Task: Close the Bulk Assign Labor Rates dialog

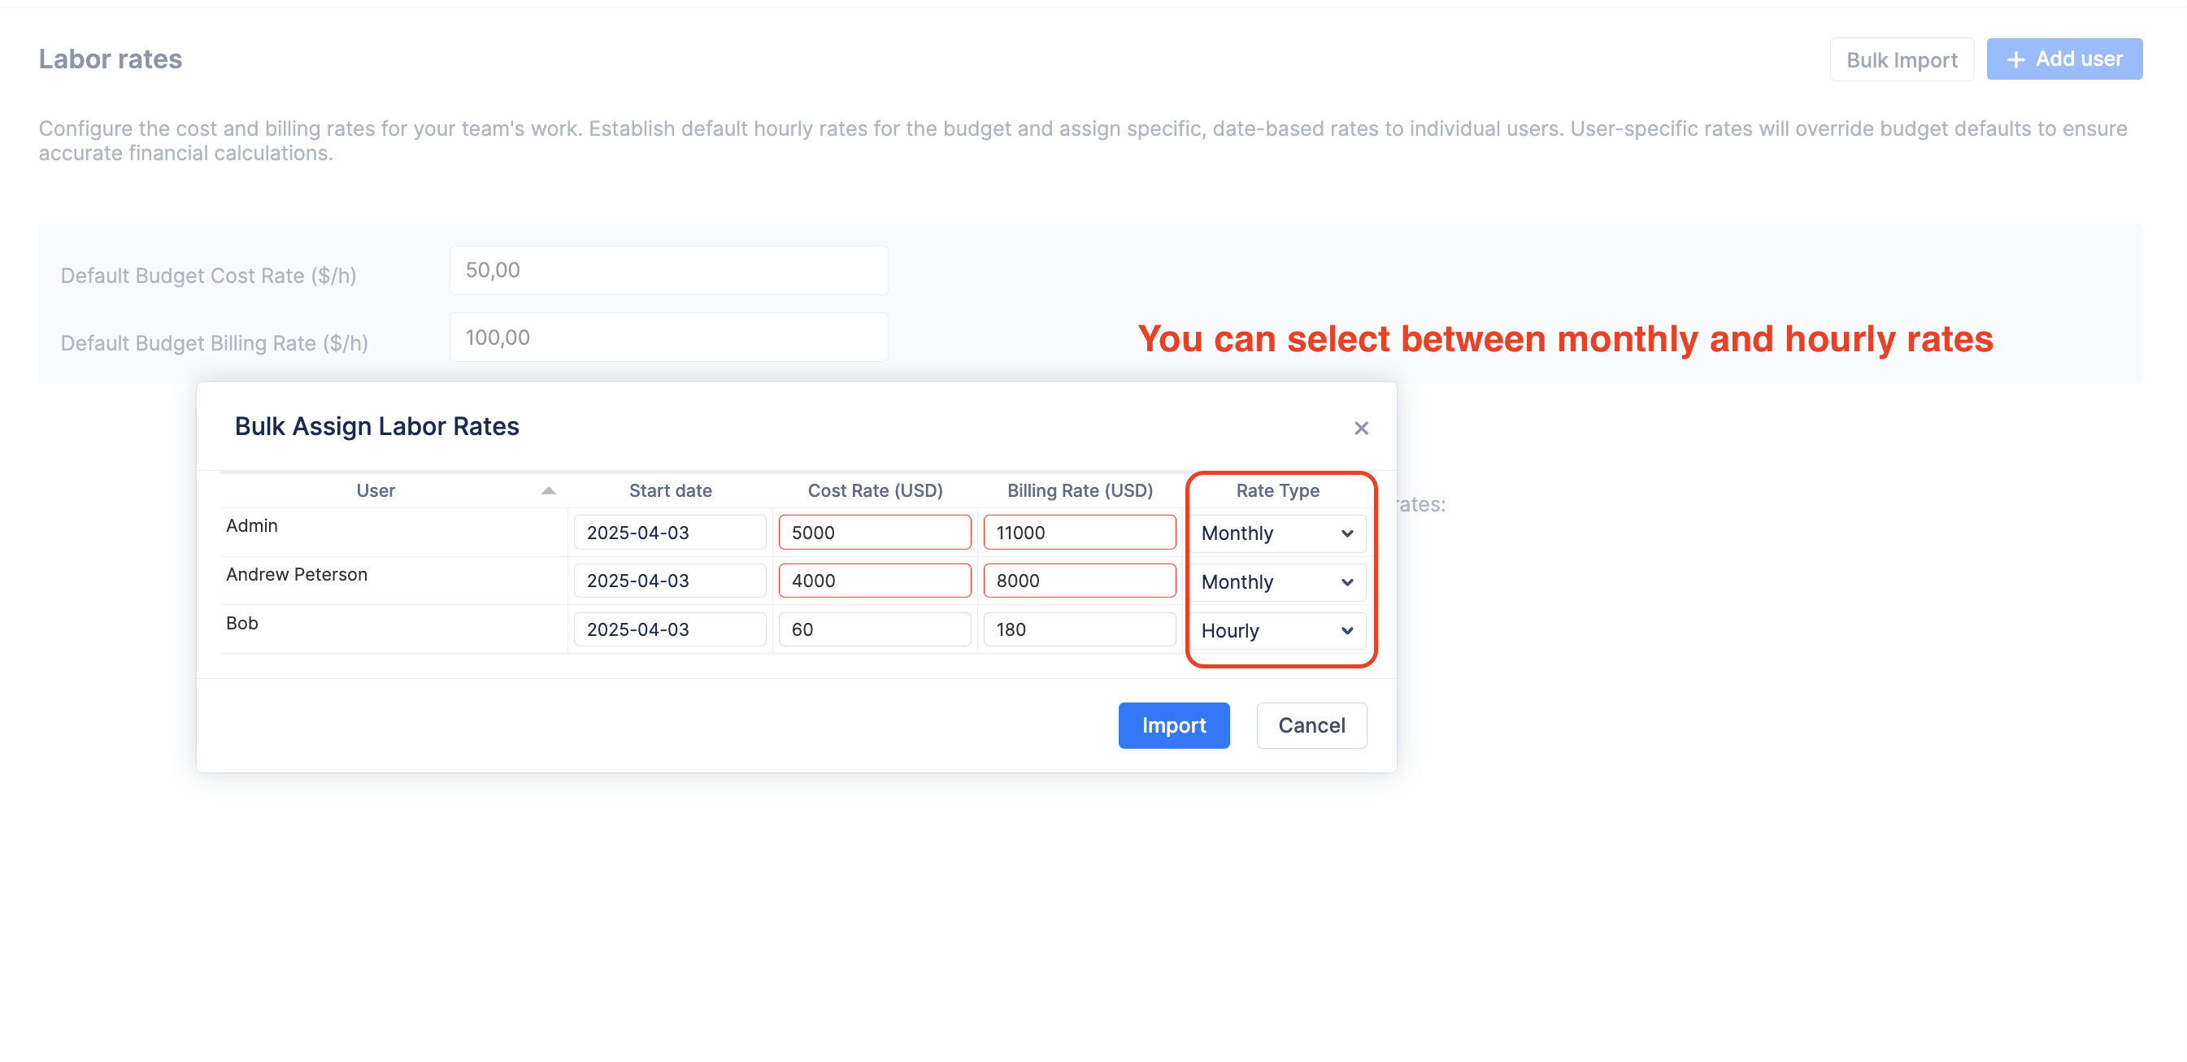Action: (1361, 428)
